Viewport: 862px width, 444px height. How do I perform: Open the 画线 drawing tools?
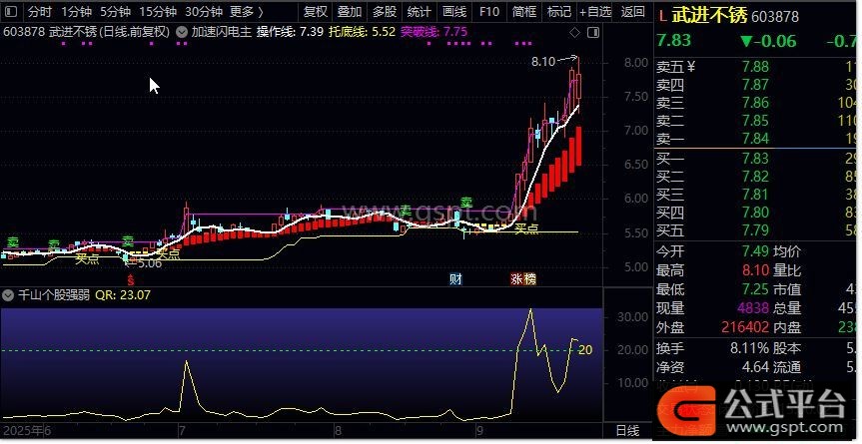coord(453,12)
